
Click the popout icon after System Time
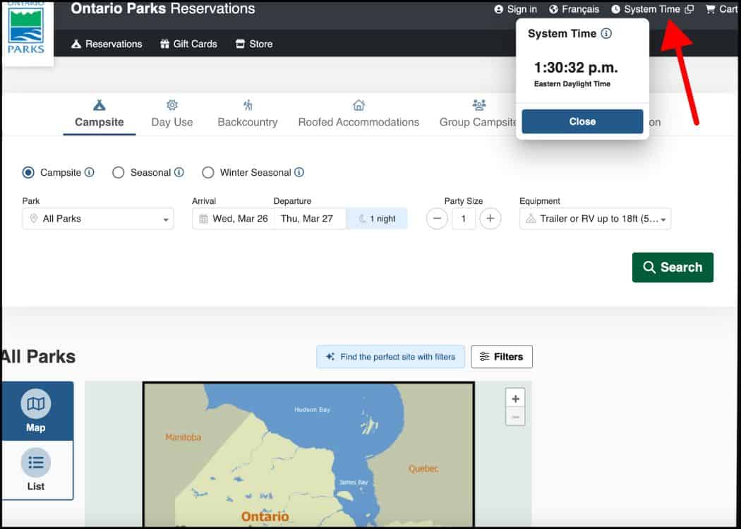tap(689, 9)
